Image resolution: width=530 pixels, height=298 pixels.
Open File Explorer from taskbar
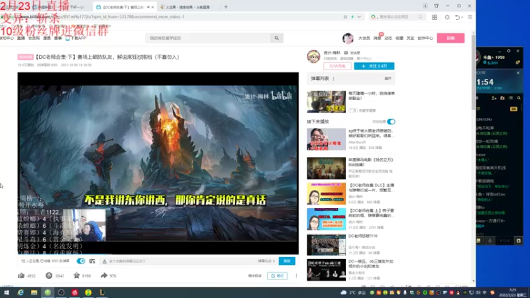pos(34,293)
